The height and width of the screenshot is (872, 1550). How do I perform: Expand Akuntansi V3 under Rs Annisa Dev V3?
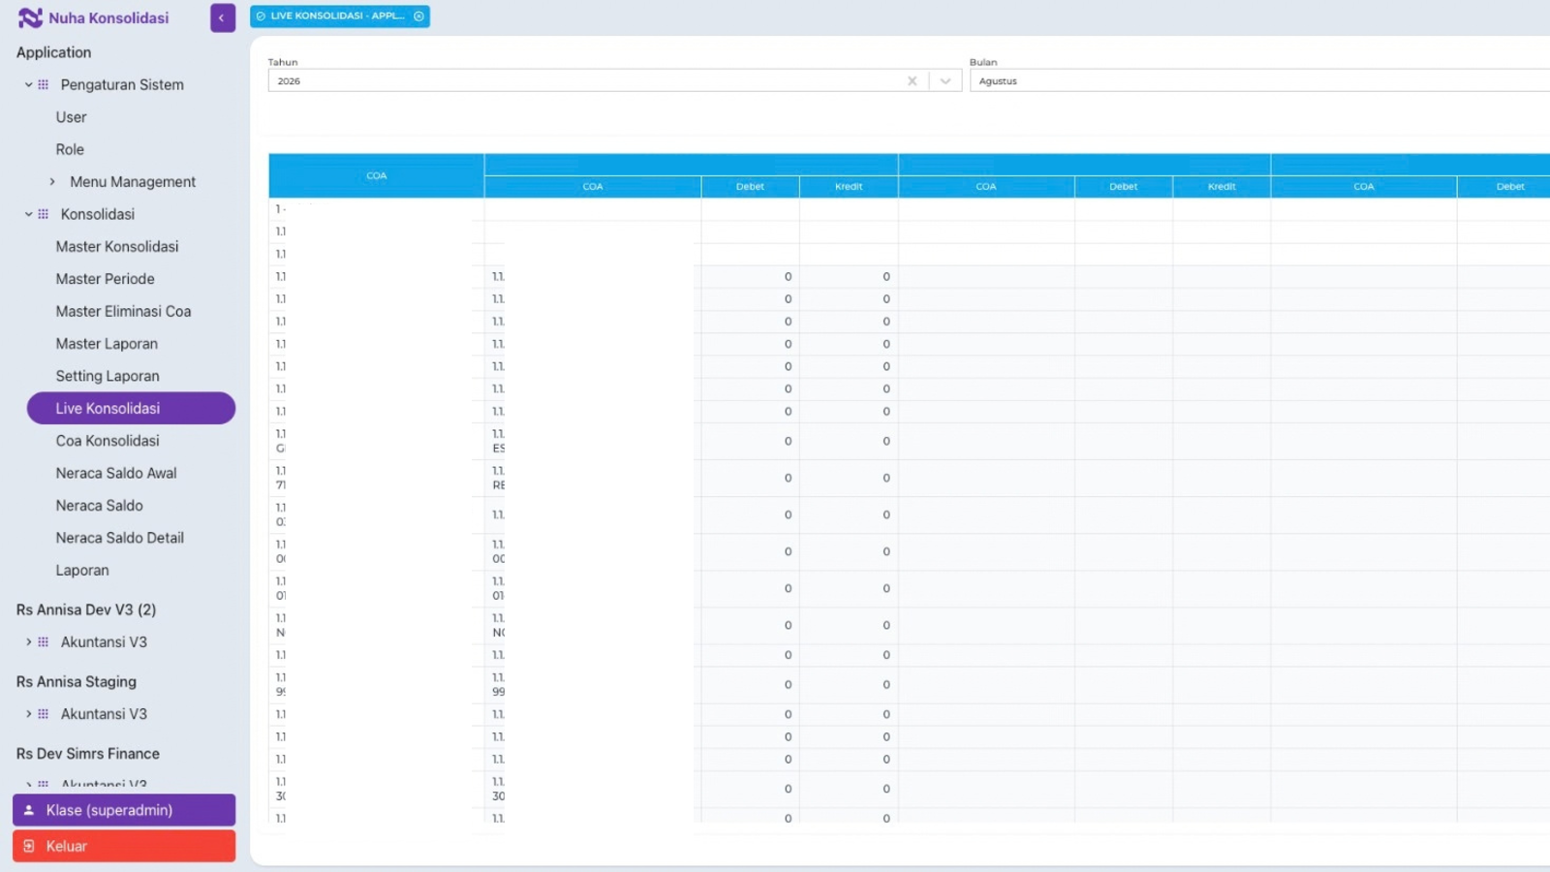click(x=28, y=642)
